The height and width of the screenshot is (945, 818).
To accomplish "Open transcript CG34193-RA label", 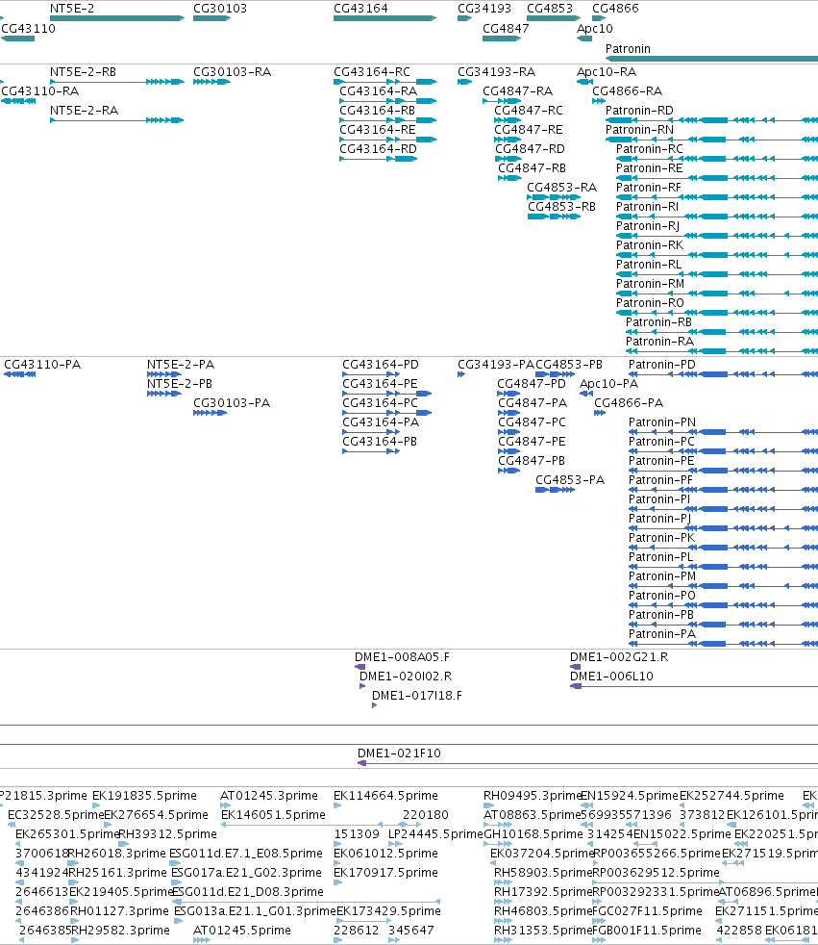I will pos(496,72).
